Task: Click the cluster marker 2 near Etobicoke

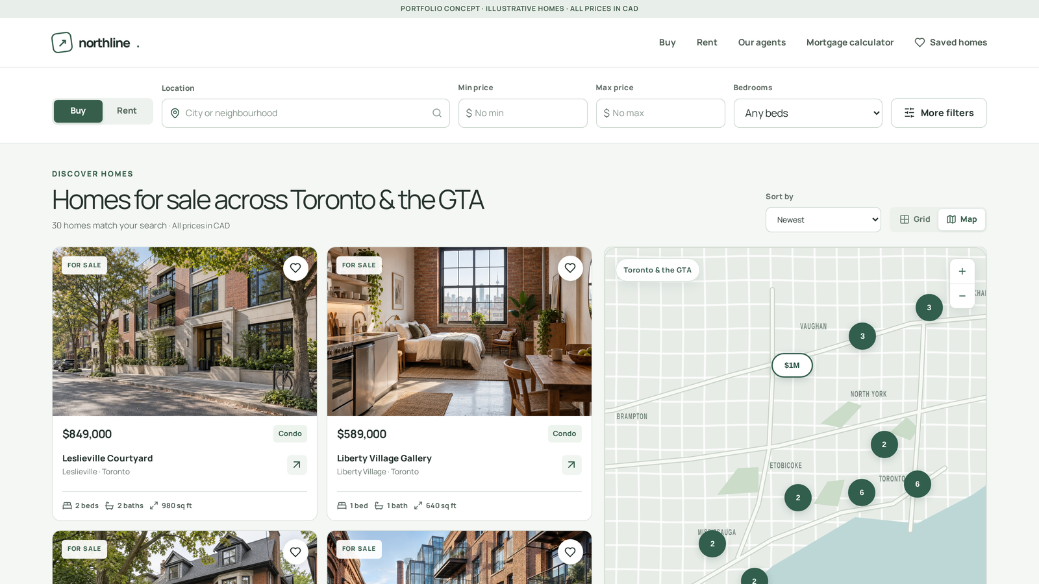Action: point(798,498)
